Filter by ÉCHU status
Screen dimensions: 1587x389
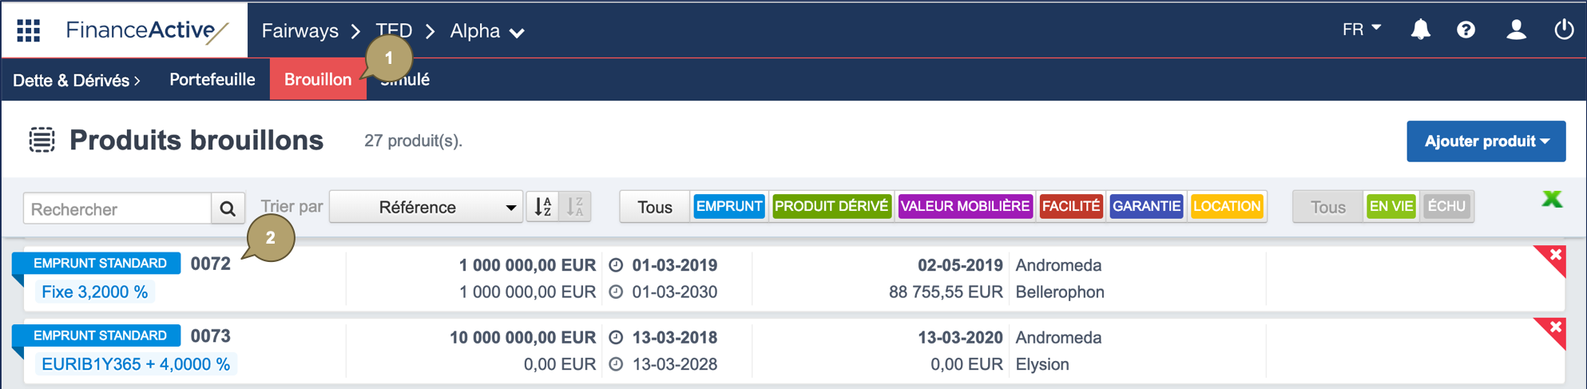click(1446, 207)
